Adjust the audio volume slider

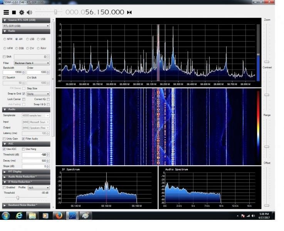click(55, 12)
